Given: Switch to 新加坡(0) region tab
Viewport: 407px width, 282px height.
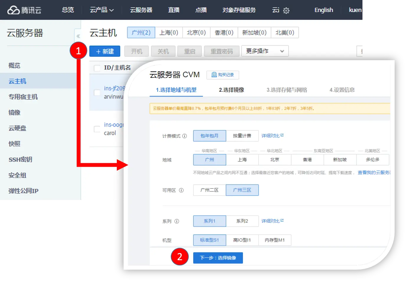Looking at the screenshot, I should click(x=255, y=32).
